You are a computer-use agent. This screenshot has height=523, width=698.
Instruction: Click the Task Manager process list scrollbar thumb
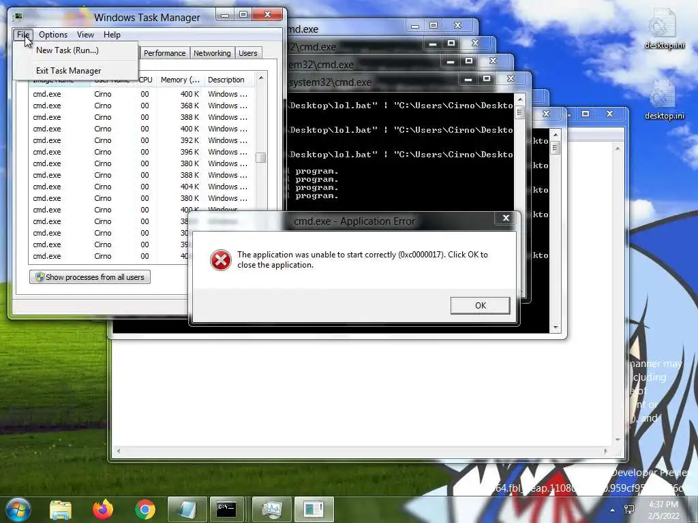(261, 157)
